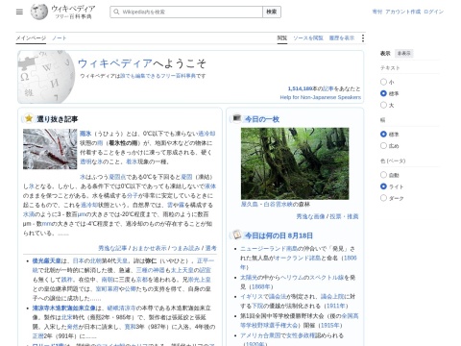This screenshot has height=346, width=461.
Task: Click the 1,514,189 article count link
Action: [300, 88]
